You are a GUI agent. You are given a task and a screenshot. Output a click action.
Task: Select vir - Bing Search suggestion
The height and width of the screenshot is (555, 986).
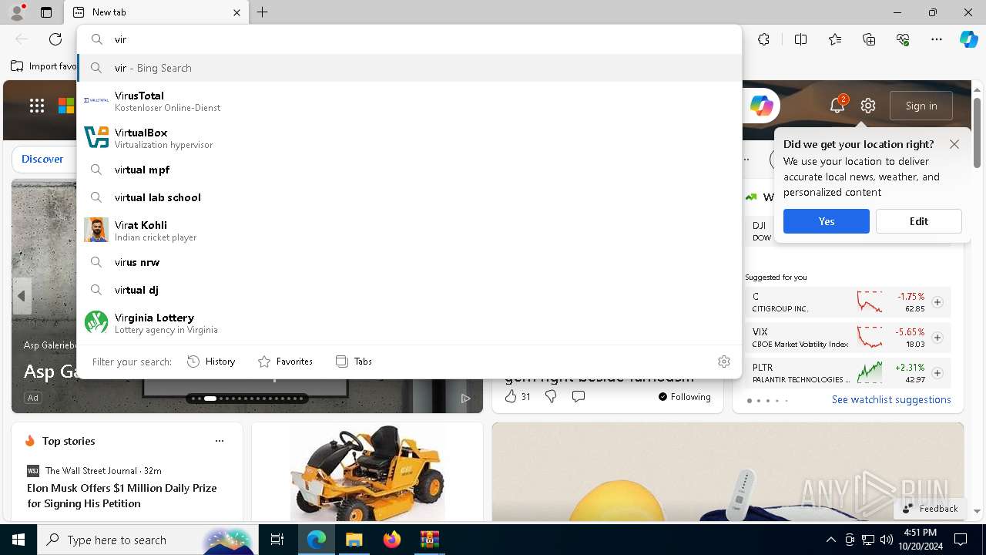pyautogui.click(x=409, y=68)
